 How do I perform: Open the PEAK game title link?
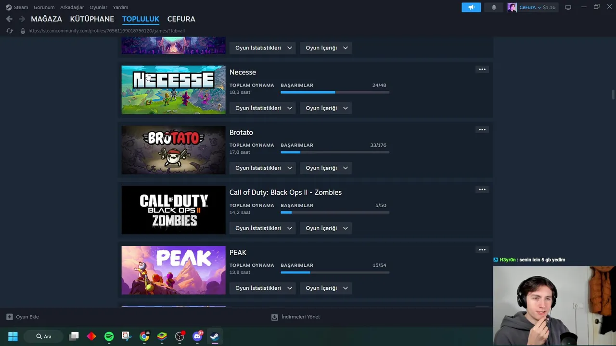[x=238, y=252]
